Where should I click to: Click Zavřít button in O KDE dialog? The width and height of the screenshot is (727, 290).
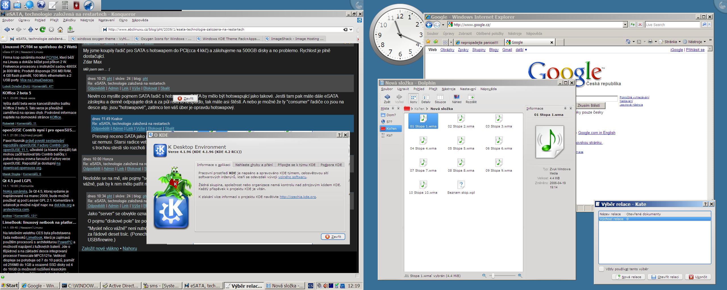tap(333, 237)
